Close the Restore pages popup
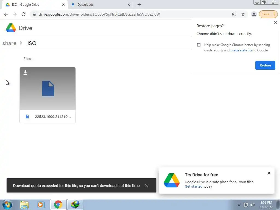 275,22
